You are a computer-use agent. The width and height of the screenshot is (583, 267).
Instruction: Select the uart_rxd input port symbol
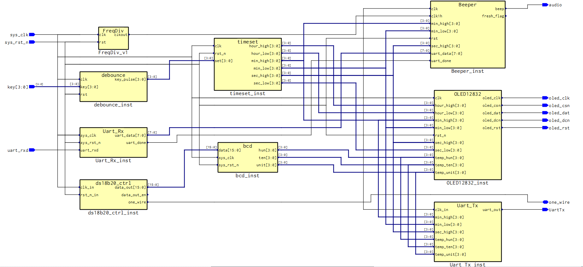(x=32, y=150)
